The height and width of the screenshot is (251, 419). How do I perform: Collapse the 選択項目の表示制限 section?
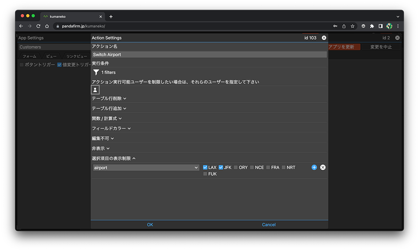[x=114, y=158]
